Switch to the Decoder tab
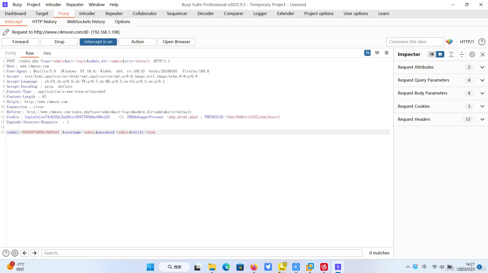The image size is (488, 273). [x=205, y=13]
